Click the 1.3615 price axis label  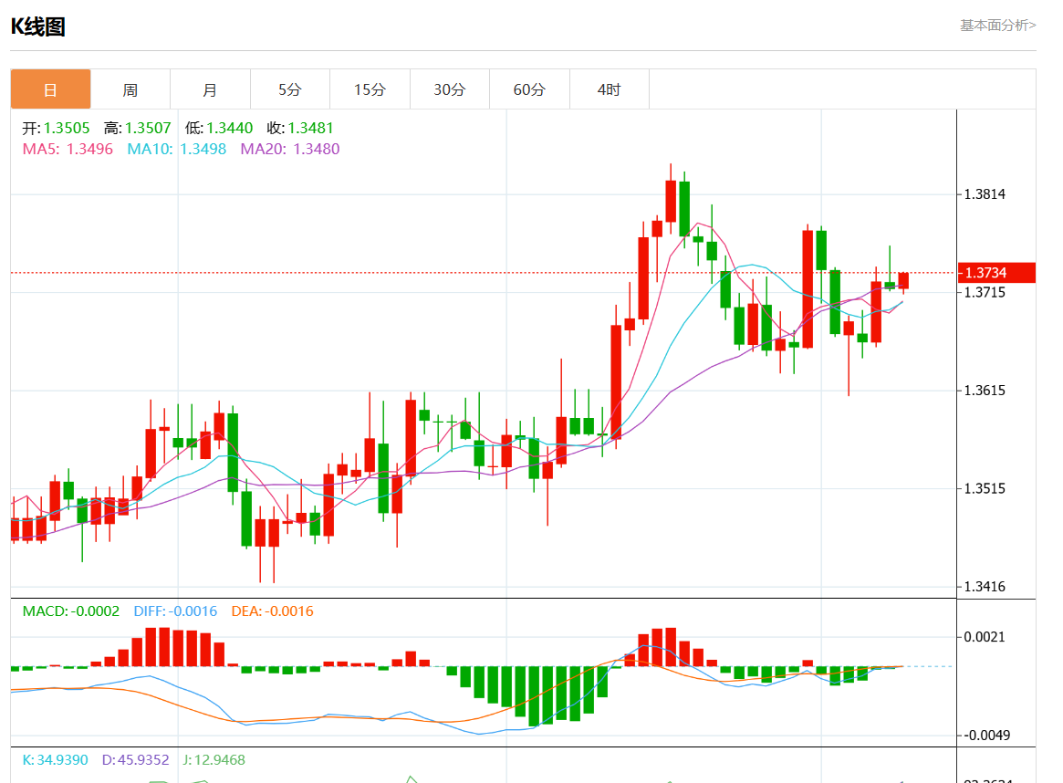[x=985, y=391]
